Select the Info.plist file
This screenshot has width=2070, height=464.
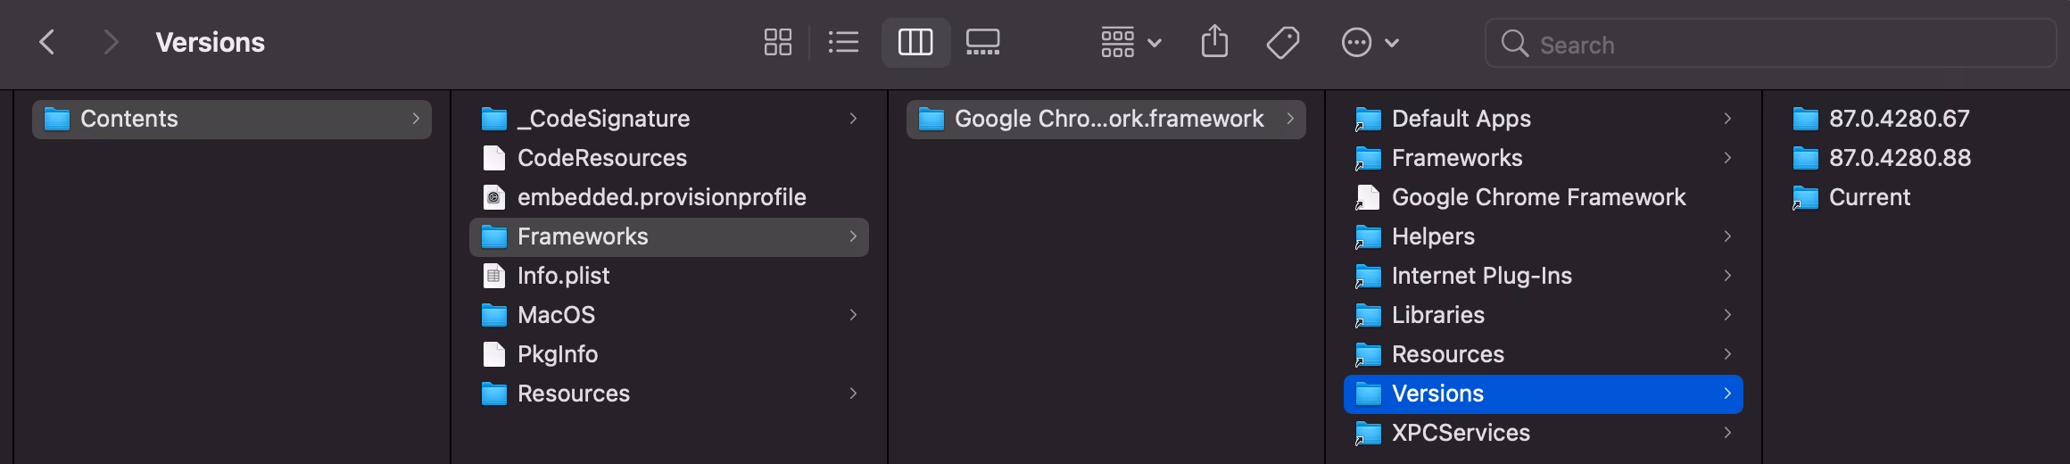coord(563,276)
